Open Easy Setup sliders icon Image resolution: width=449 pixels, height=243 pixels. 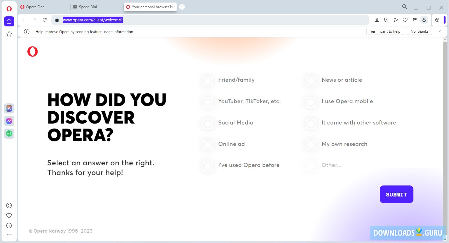click(415, 20)
